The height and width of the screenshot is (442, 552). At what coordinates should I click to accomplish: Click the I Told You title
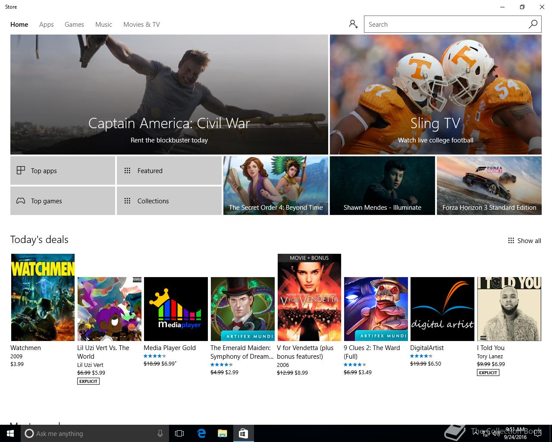pyautogui.click(x=491, y=347)
